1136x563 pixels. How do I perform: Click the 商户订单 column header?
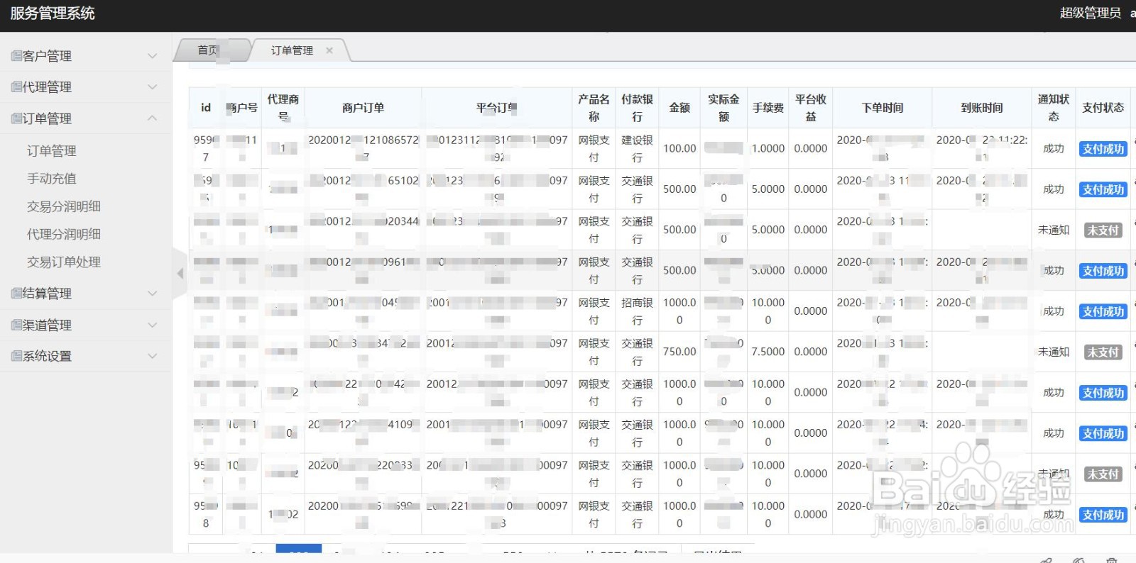(x=363, y=108)
